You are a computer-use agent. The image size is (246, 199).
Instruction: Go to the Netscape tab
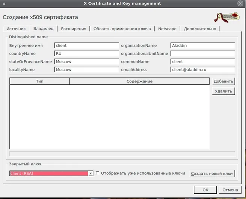point(167,29)
